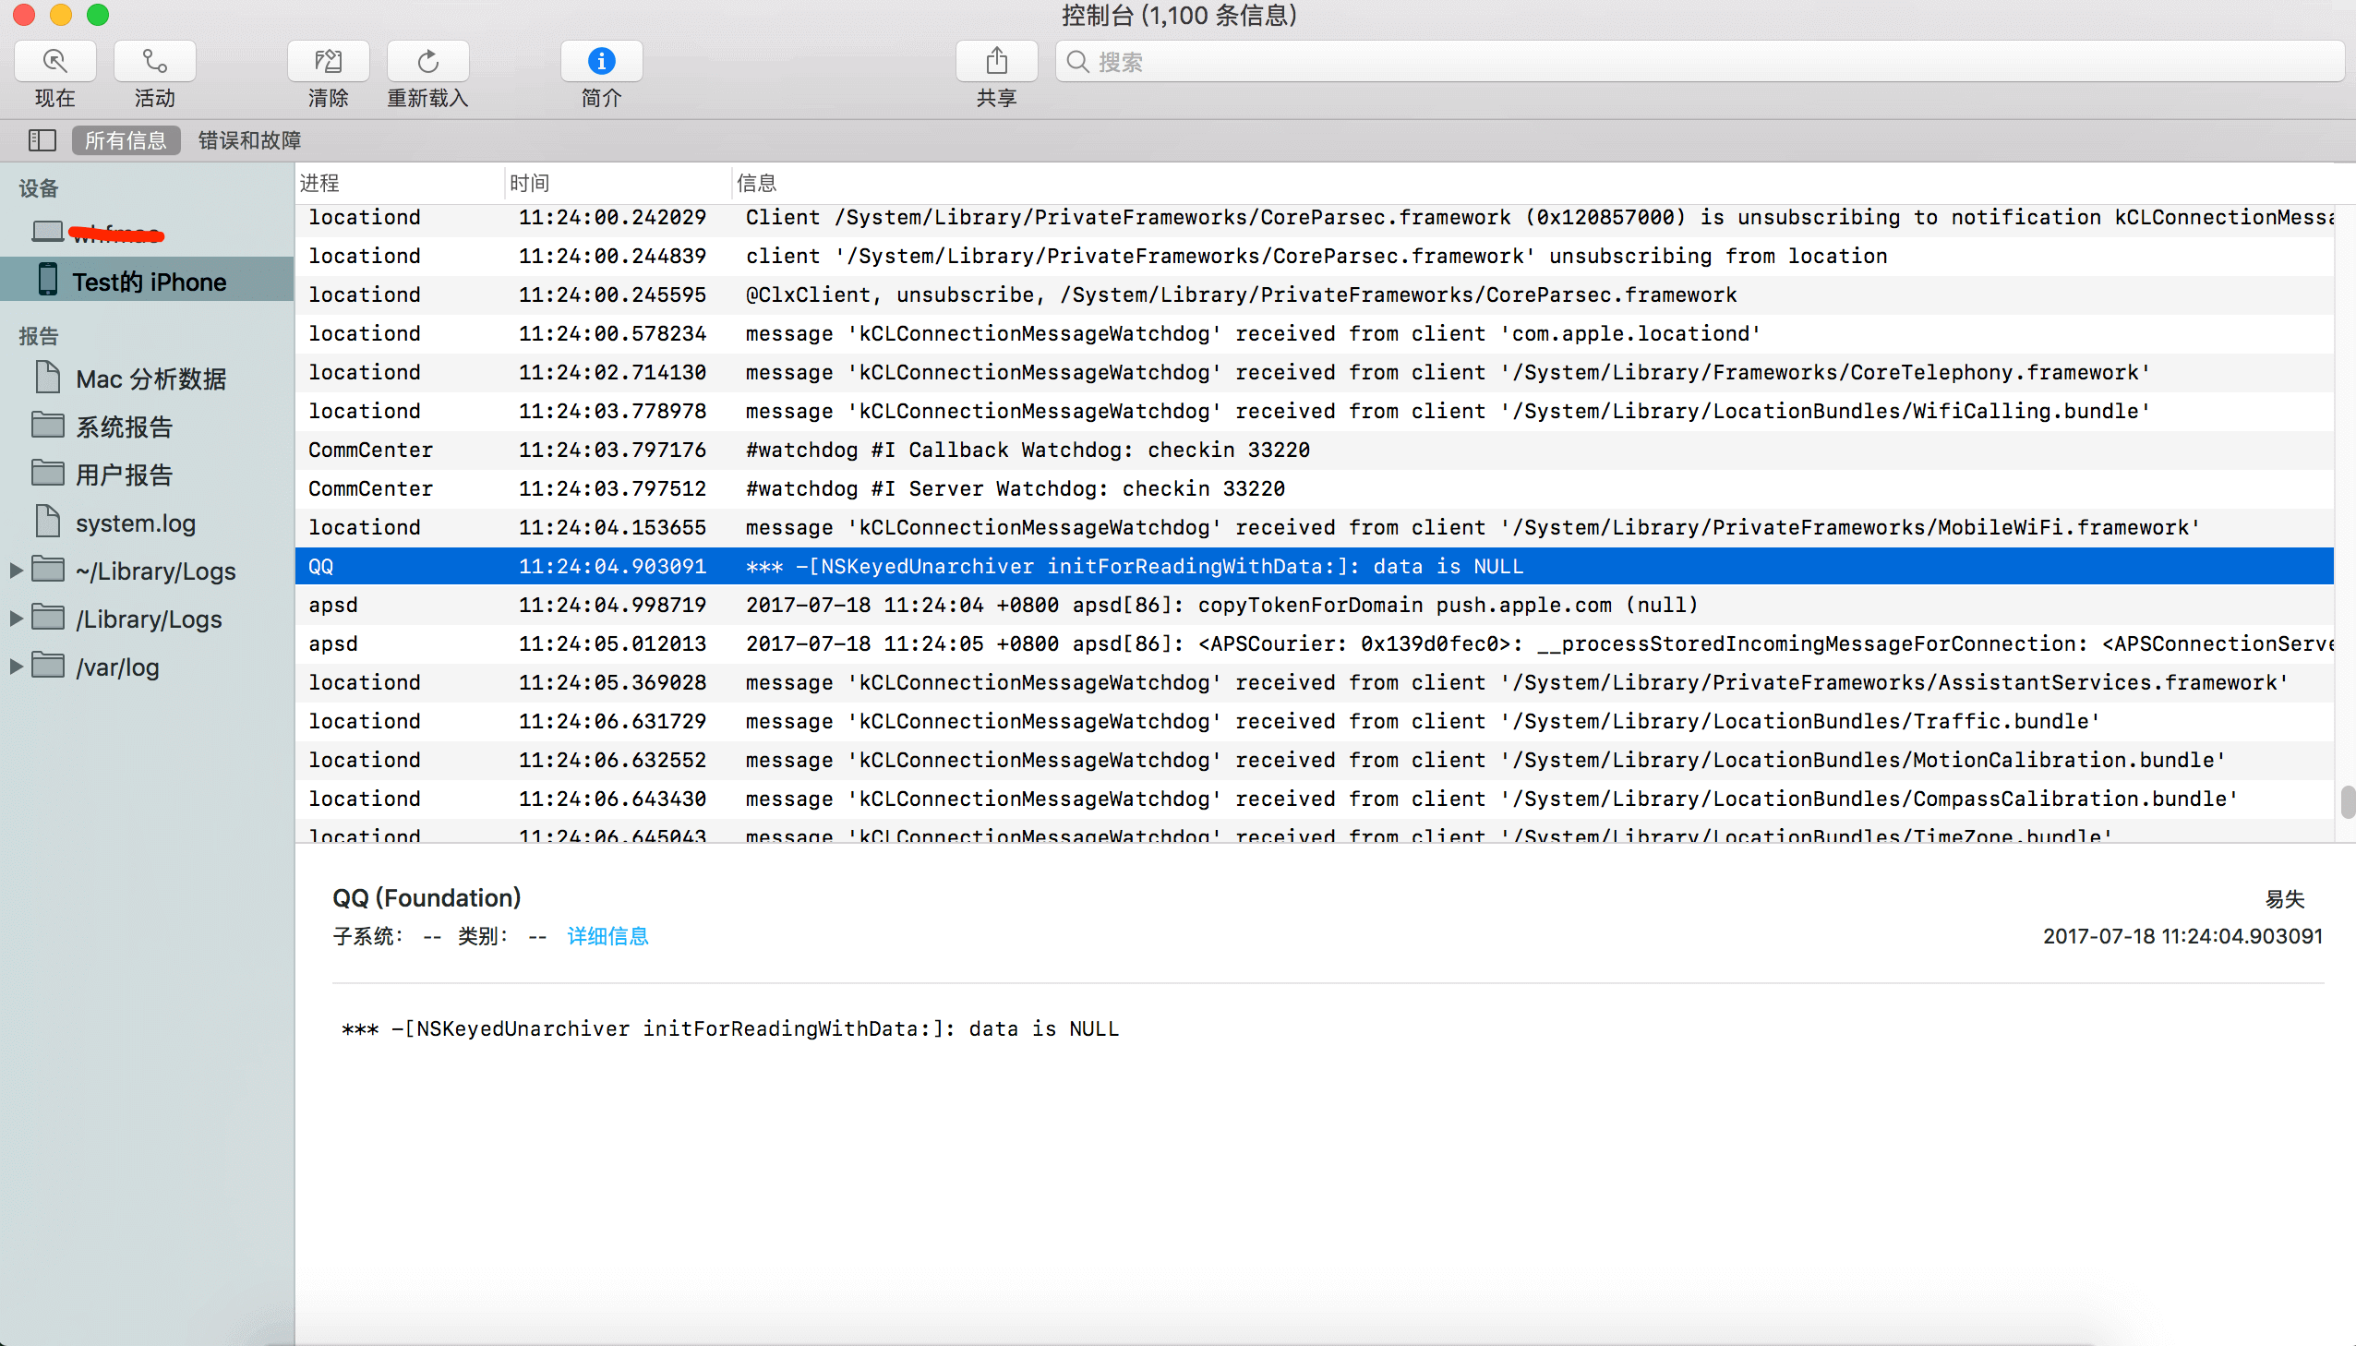The height and width of the screenshot is (1346, 2356).
Task: Click the Share (共享) toolbar icon
Action: (x=995, y=62)
